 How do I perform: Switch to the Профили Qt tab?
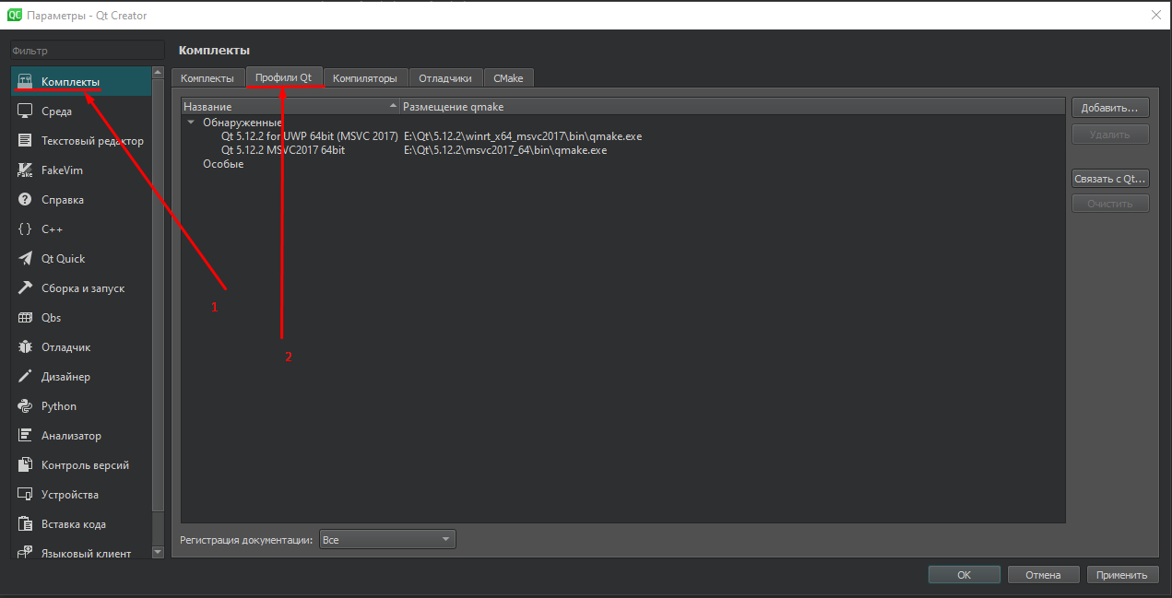coord(285,77)
